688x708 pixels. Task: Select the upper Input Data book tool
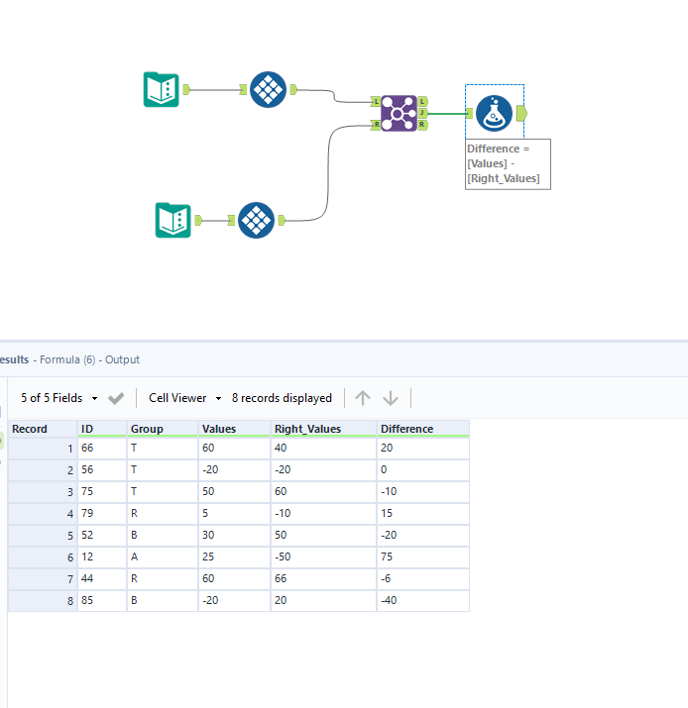tap(161, 89)
